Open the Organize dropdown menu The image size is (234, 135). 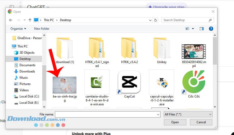pyautogui.click(x=18, y=29)
